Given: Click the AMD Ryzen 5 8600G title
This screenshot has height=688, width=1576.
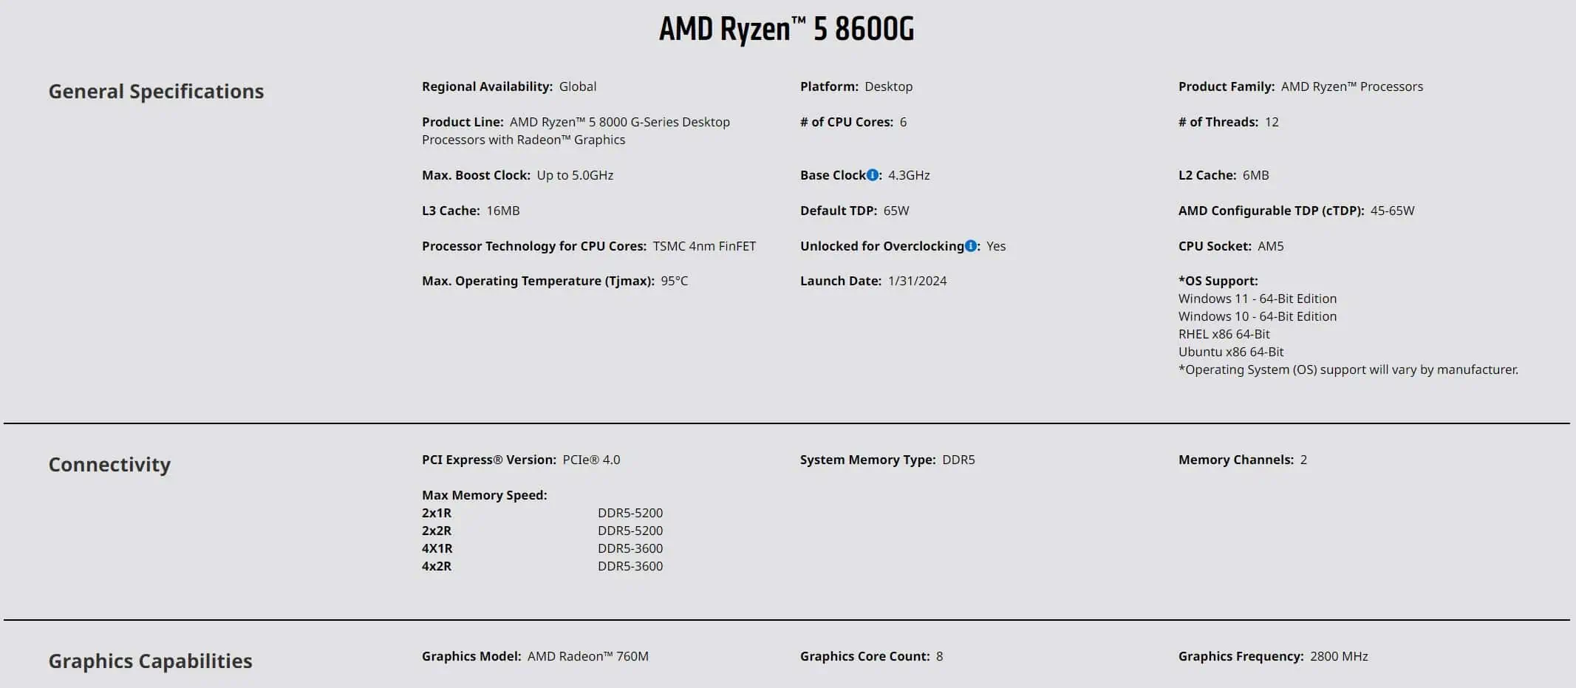Looking at the screenshot, I should click(x=786, y=30).
